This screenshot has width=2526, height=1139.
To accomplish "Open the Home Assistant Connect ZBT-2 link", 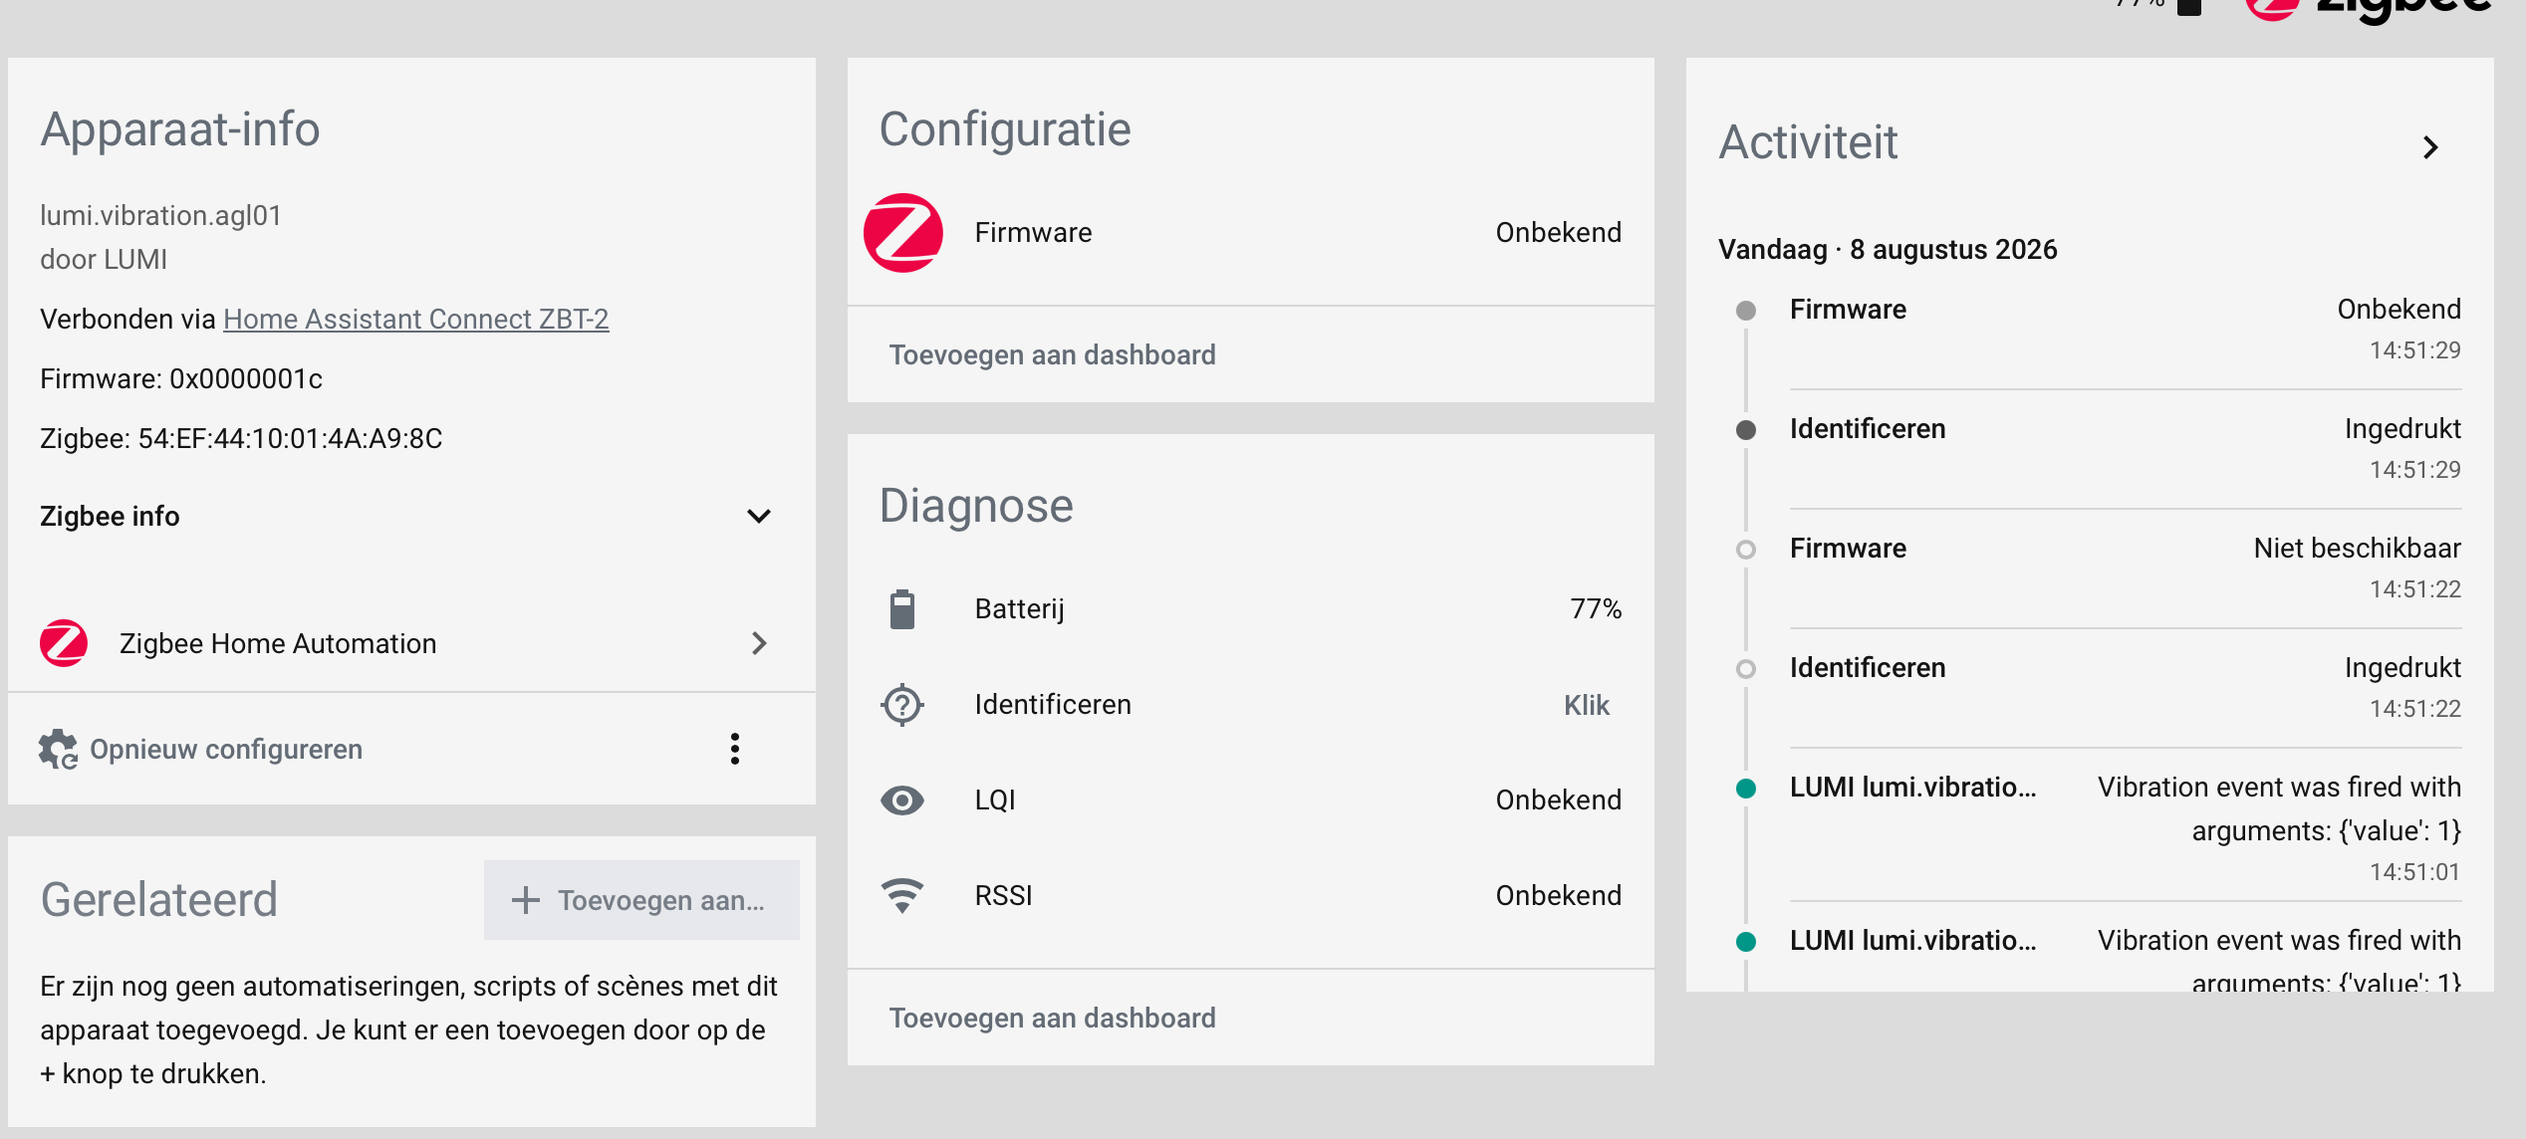I will click(416, 319).
